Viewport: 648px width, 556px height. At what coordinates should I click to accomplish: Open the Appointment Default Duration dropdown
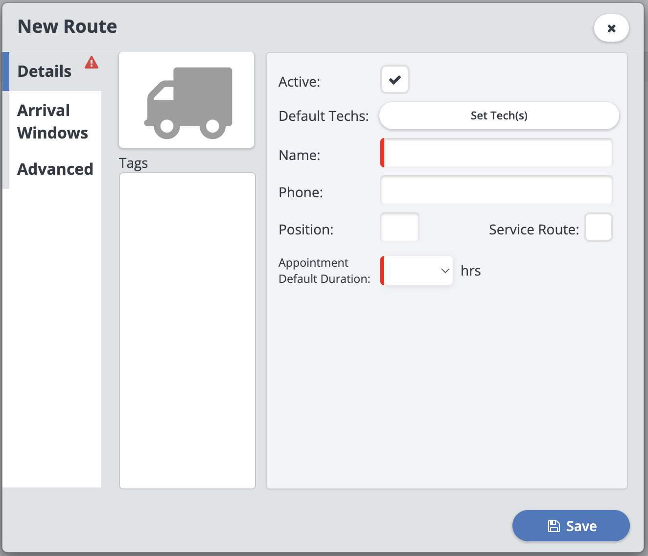pos(417,271)
